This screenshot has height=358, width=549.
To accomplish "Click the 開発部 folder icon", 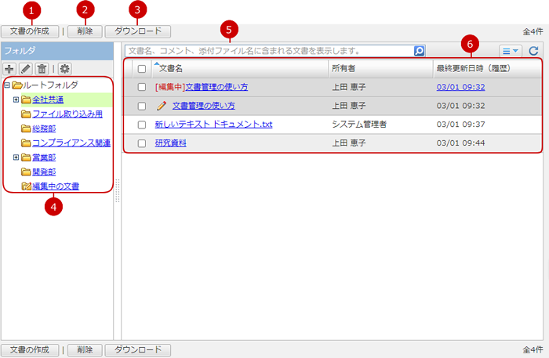I will coord(26,172).
